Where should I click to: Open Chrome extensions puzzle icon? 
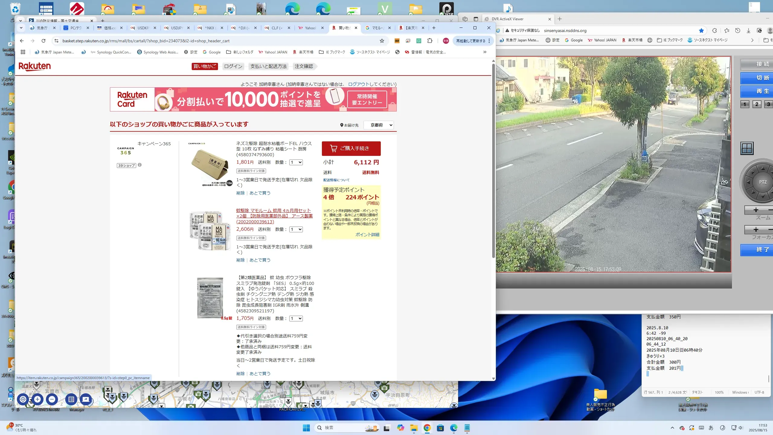click(x=430, y=41)
